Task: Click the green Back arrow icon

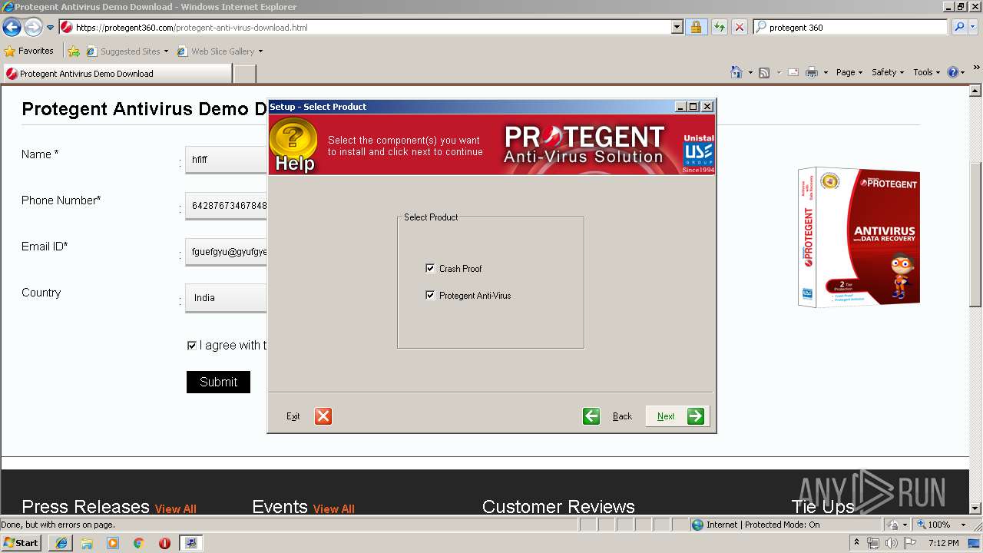Action: point(591,416)
